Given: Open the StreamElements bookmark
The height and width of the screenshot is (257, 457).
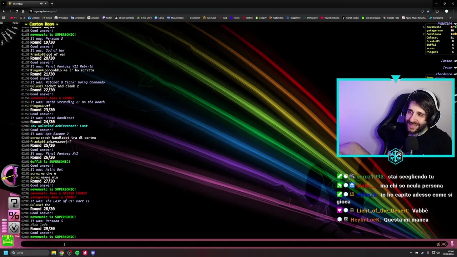Looking at the screenshot, I should (x=125, y=18).
